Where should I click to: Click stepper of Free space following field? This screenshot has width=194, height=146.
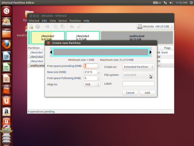pyautogui.click(x=99, y=78)
